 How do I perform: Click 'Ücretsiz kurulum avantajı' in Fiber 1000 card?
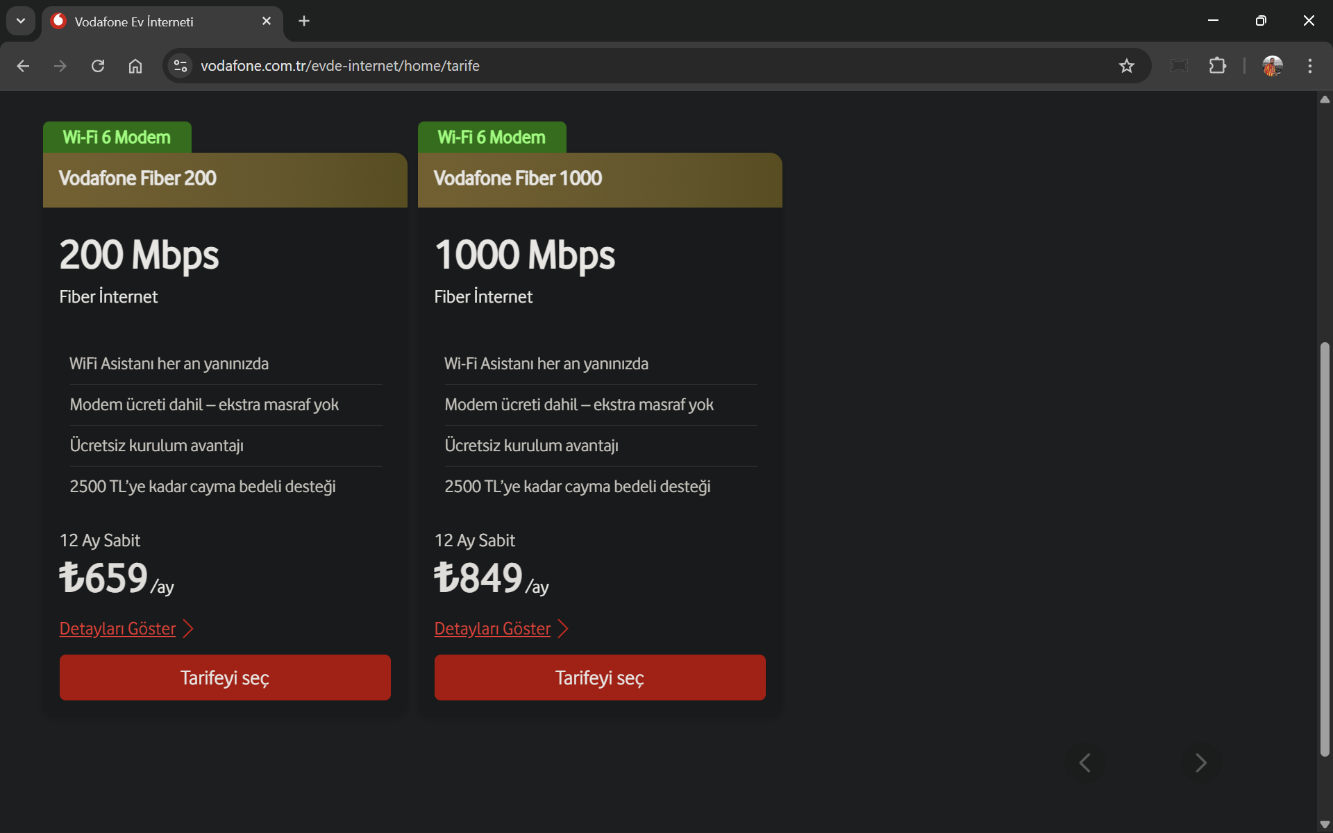tap(531, 446)
